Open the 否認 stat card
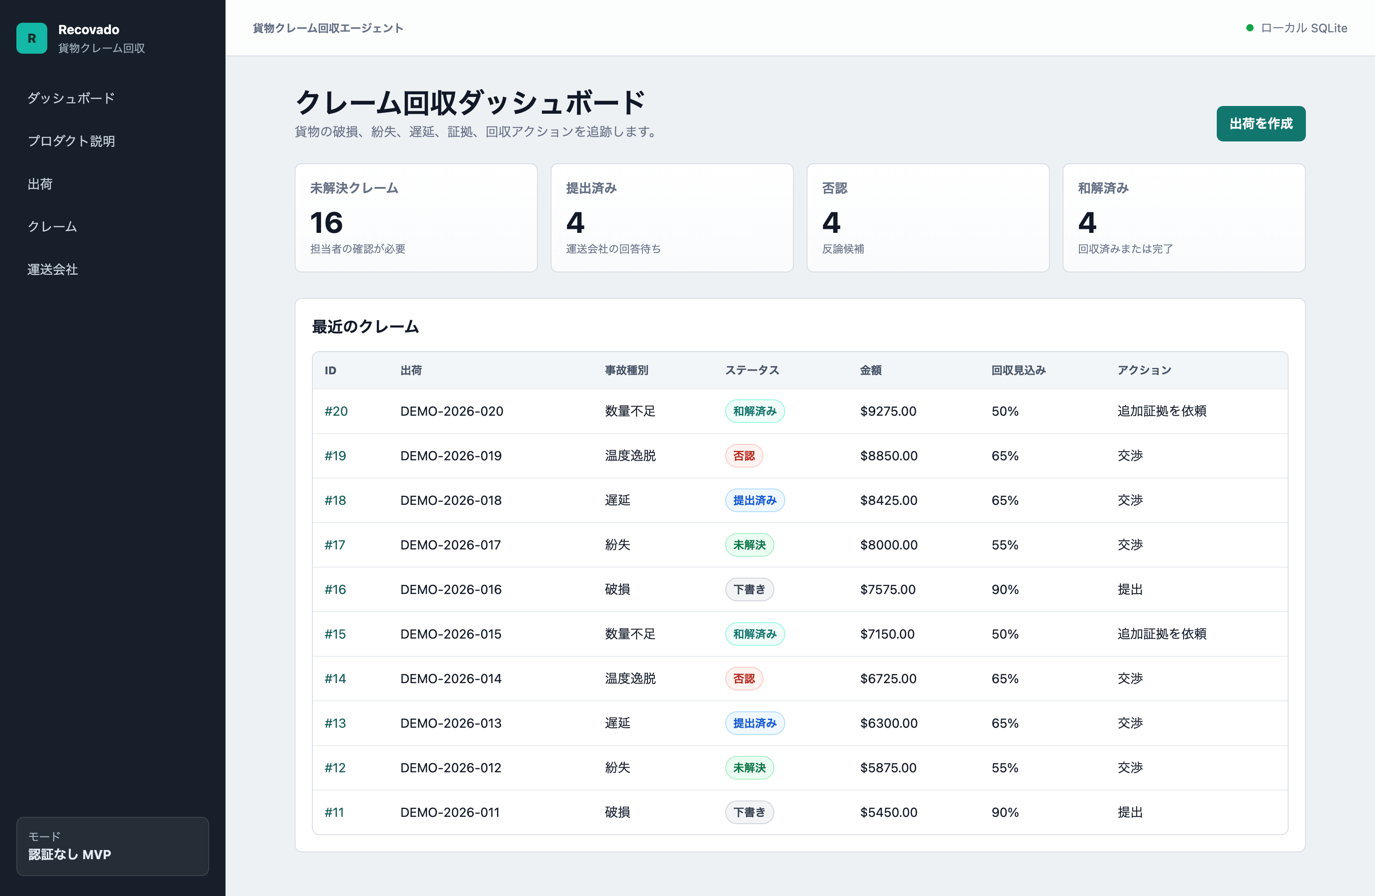This screenshot has height=896, width=1375. click(x=928, y=217)
